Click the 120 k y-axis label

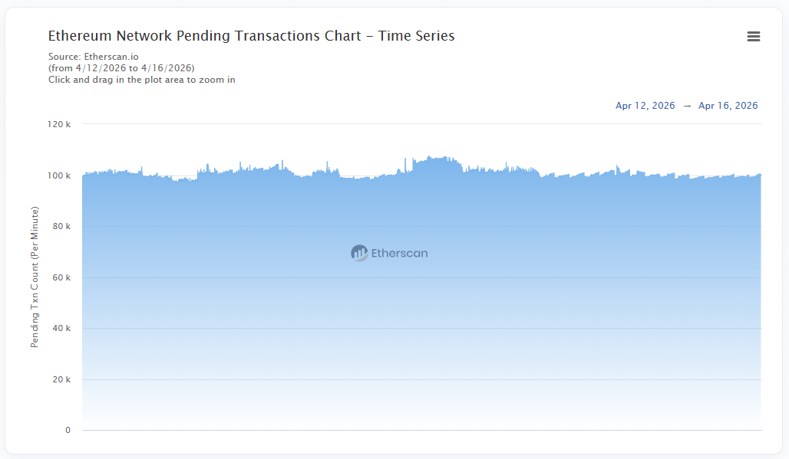coord(59,124)
